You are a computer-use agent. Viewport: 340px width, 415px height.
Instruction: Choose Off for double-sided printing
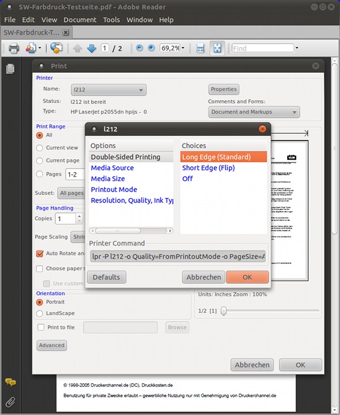pyautogui.click(x=223, y=179)
